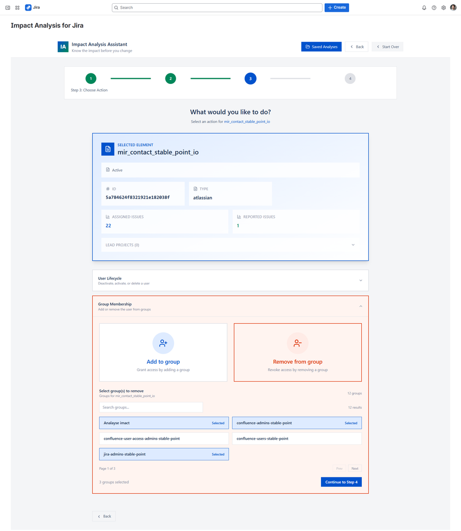Click the Continue to Step 4 button
Viewport: 461px width, 531px height.
pos(341,482)
